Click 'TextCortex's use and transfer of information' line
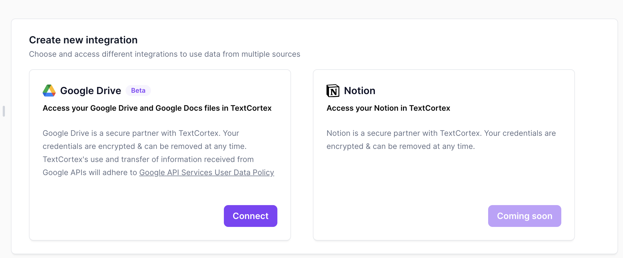 coord(148,159)
